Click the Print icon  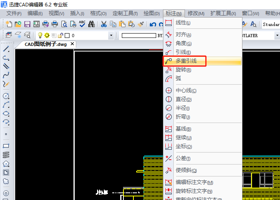pos(55,24)
